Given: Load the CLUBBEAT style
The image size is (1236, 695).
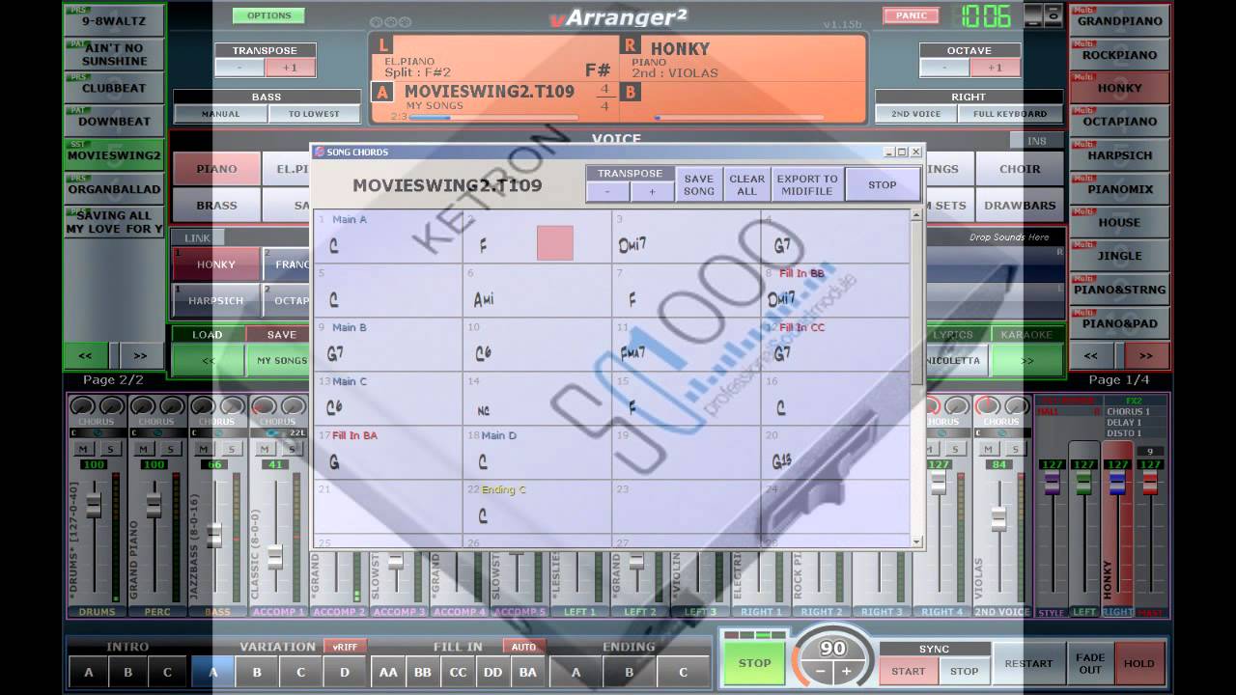Looking at the screenshot, I should (x=114, y=88).
